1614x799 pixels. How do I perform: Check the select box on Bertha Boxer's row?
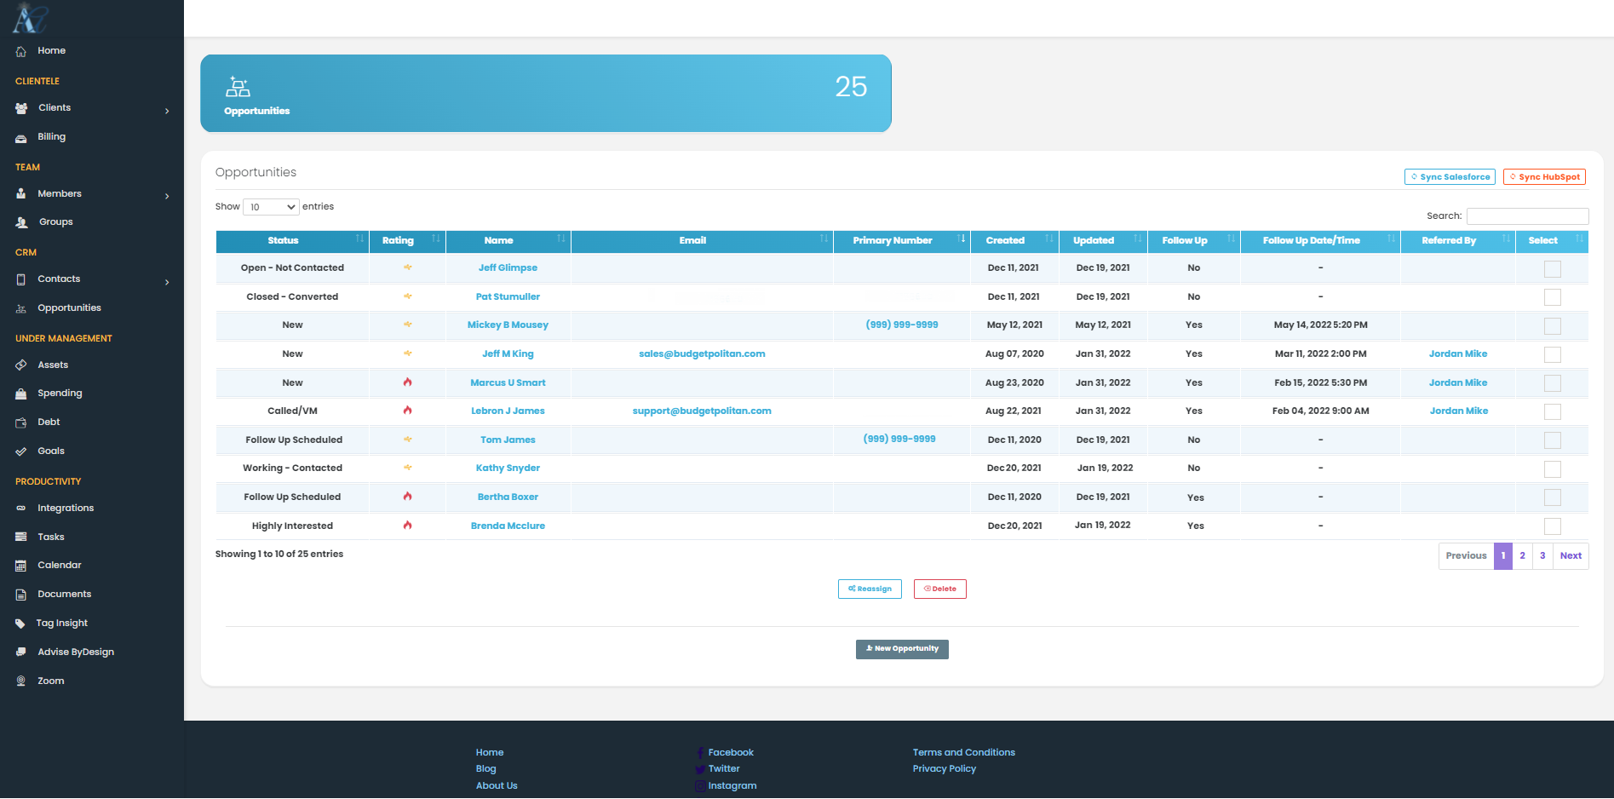(x=1552, y=497)
